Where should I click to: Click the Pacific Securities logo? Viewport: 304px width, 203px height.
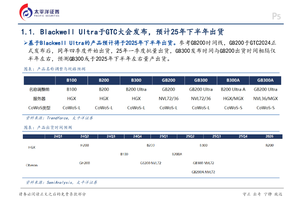[39, 12]
